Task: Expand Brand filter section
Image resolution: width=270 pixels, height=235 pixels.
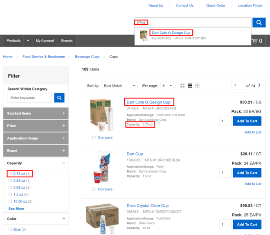Action: (x=36, y=151)
